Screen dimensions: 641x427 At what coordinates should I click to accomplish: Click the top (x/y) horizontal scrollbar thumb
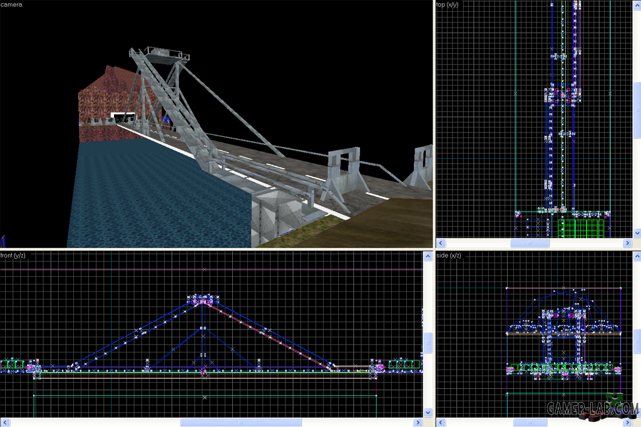[x=530, y=243]
